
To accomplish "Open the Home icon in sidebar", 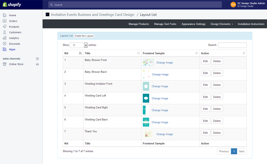I will (x=5, y=15).
